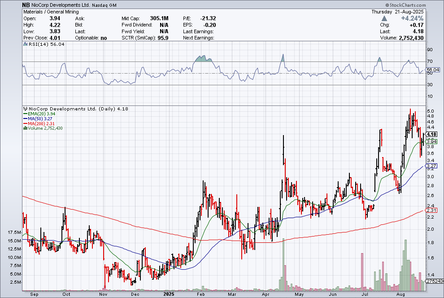Click the Chg value +0.17

(417, 25)
